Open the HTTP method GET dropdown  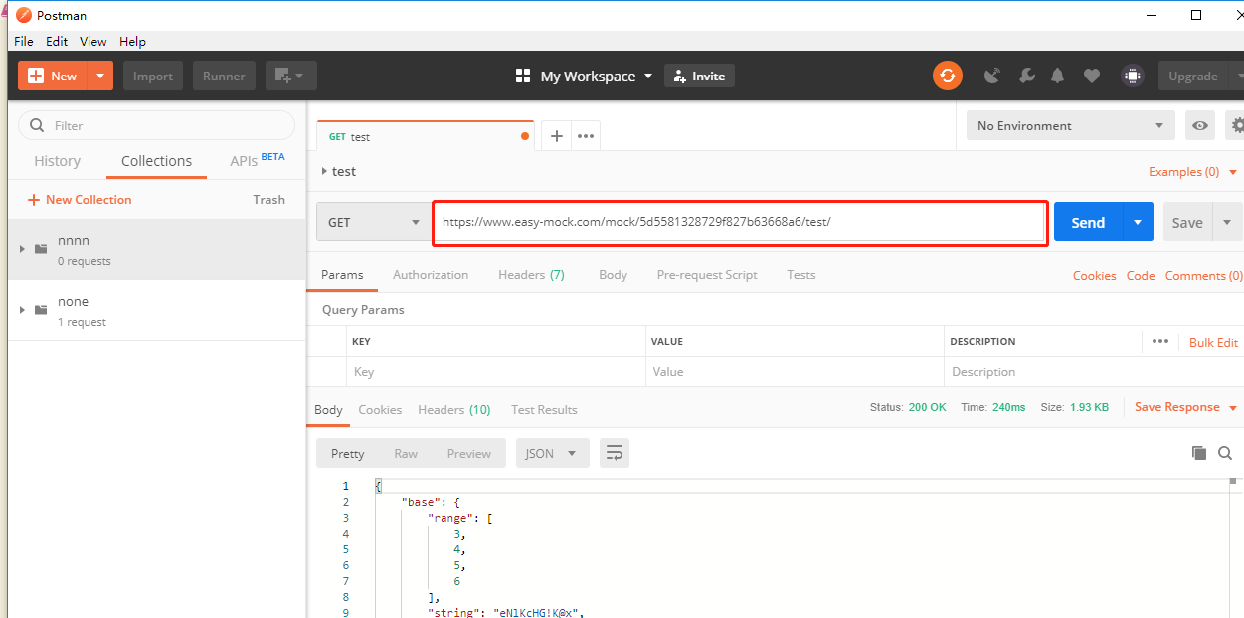click(x=374, y=222)
